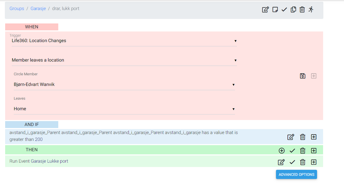
Task: Add a new action with circled plus icon
Action: (x=282, y=150)
